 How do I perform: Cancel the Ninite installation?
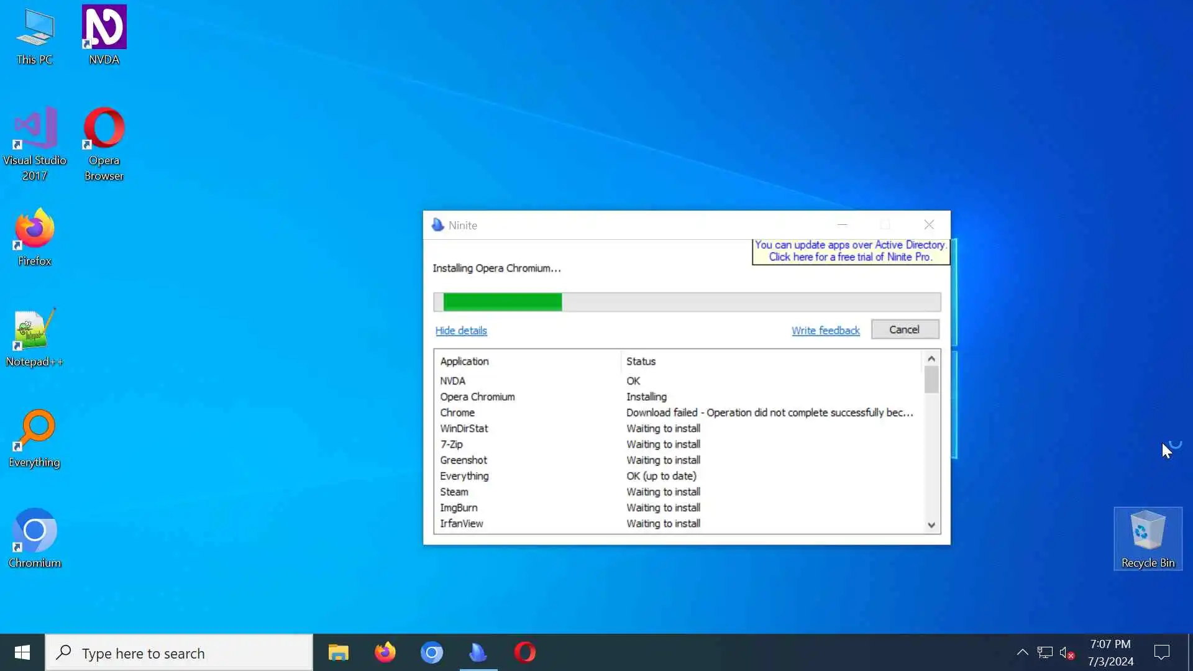pos(904,330)
